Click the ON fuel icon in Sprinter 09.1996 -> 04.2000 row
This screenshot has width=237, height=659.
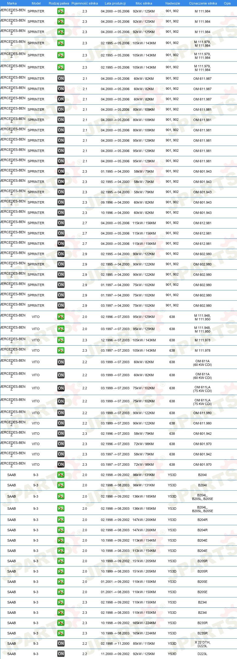coord(61,202)
